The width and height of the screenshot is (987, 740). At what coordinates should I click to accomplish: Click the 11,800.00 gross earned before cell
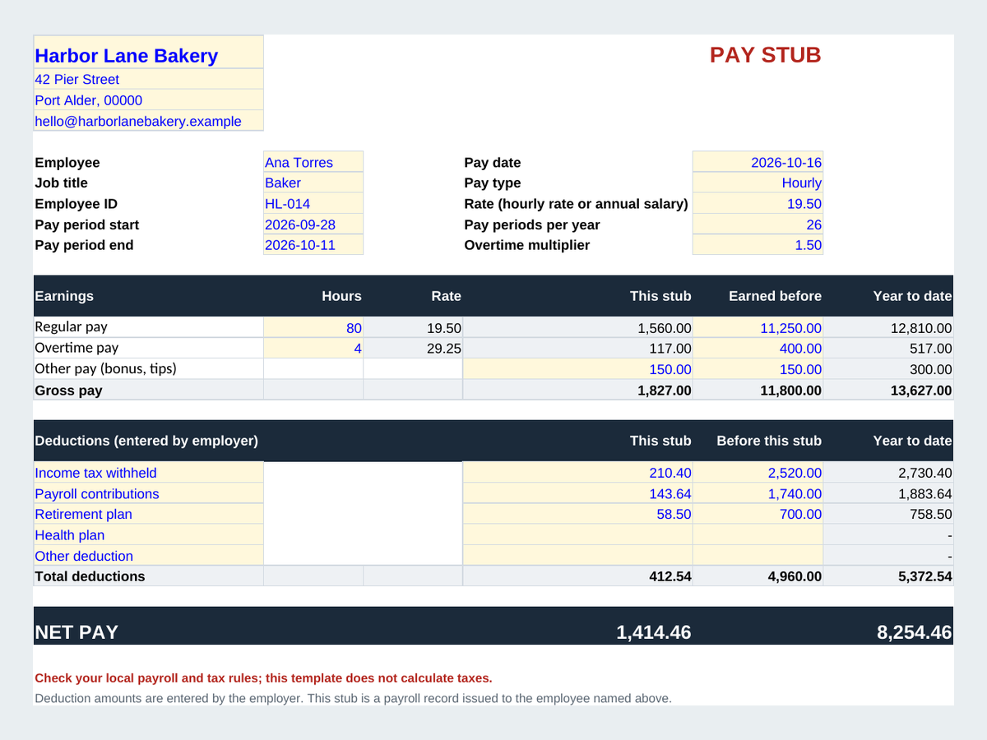coord(758,390)
